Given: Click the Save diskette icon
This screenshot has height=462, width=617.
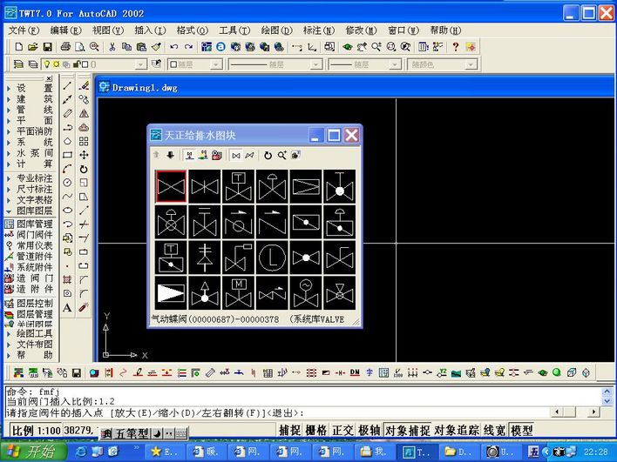Looking at the screenshot, I should pyautogui.click(x=48, y=47).
